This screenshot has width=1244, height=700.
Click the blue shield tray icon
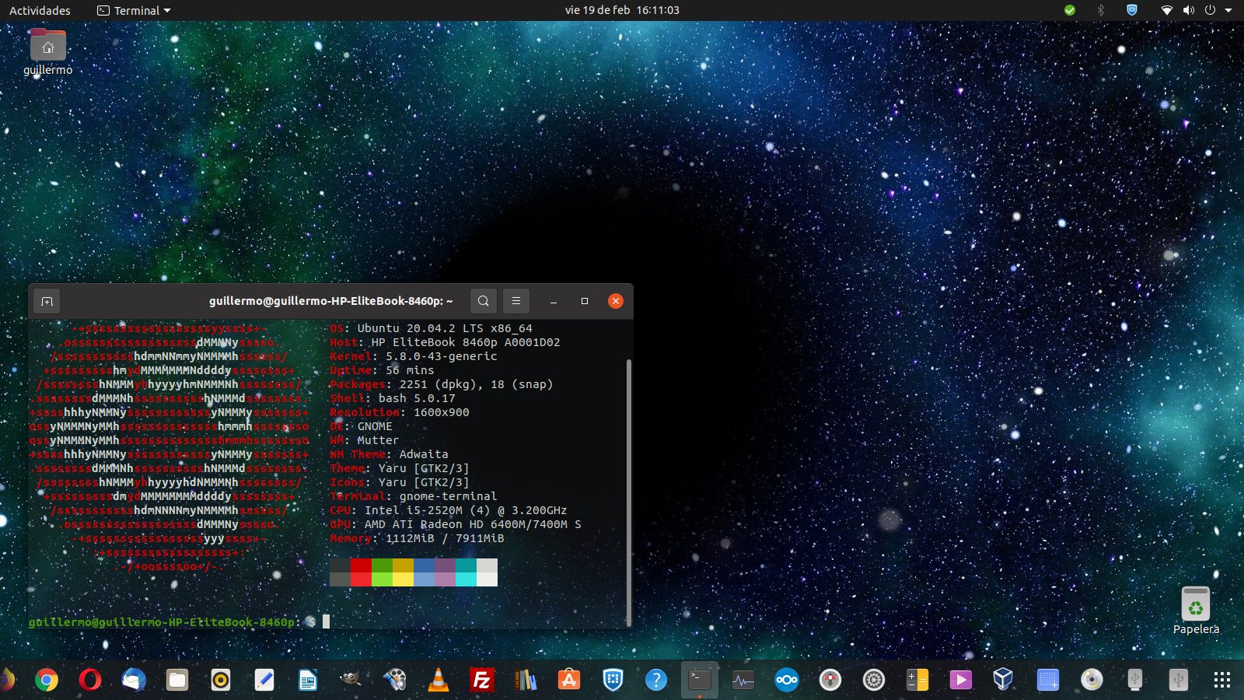pyautogui.click(x=1132, y=10)
